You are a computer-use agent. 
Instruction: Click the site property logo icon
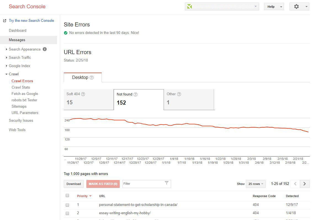(190, 7)
